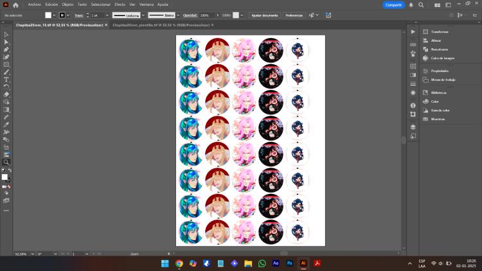Open the Arrange Documents icon
Viewport: 482px width, 271px height.
437,5
